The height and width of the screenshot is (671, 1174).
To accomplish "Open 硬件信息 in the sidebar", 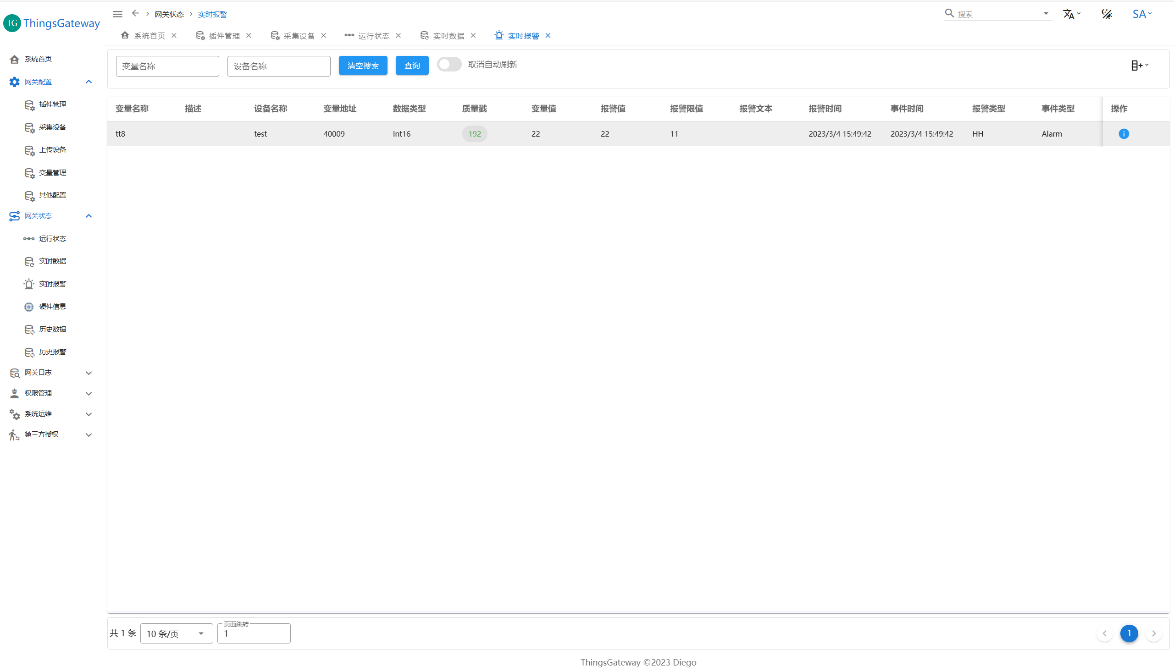I will (52, 307).
